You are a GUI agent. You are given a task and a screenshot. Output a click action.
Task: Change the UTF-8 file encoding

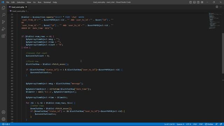pyautogui.click(x=189, y=124)
